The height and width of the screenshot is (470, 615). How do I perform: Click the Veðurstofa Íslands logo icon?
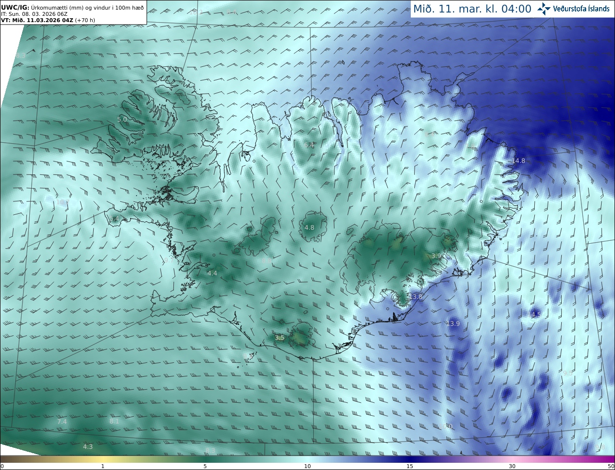544,9
